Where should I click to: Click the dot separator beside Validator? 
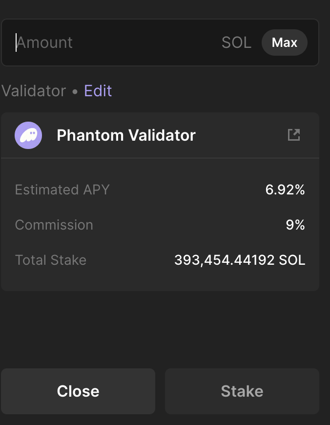pyautogui.click(x=75, y=91)
